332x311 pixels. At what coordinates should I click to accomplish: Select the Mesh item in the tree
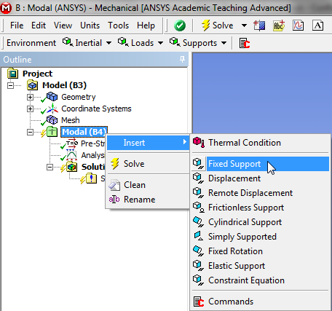tap(71, 120)
